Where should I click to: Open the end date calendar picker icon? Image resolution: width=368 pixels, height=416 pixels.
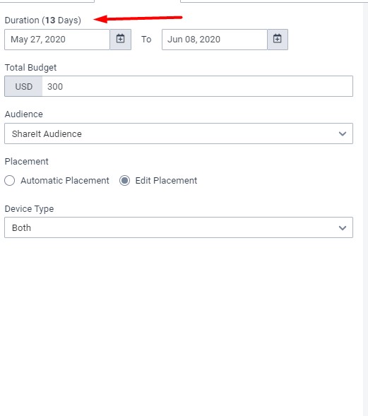pyautogui.click(x=278, y=40)
